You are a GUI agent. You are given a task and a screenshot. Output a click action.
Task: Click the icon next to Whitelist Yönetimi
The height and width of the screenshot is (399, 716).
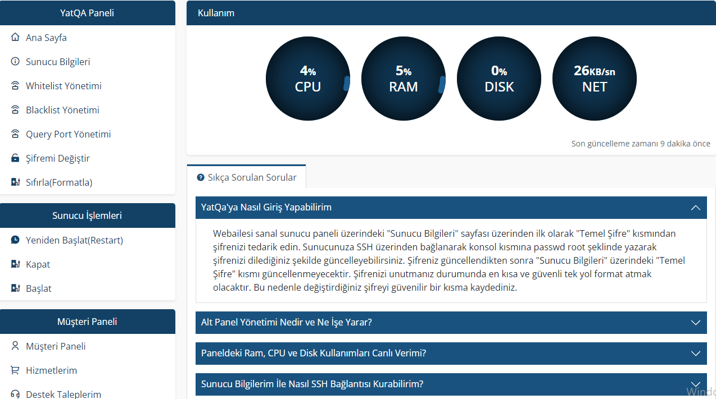click(x=15, y=86)
